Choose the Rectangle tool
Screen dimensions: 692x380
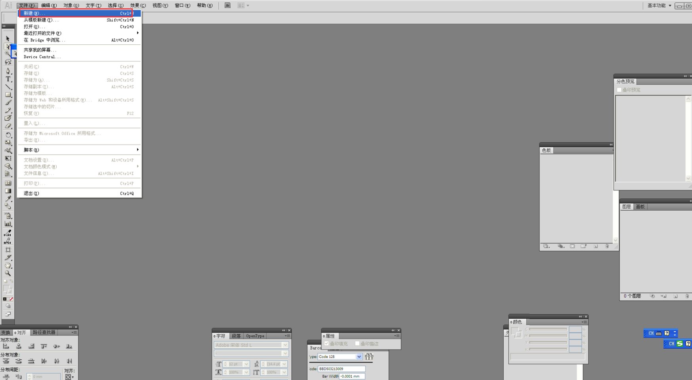(8, 95)
